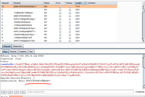Go to next search match arrow
Screen dimensions: 145x97
23,92
